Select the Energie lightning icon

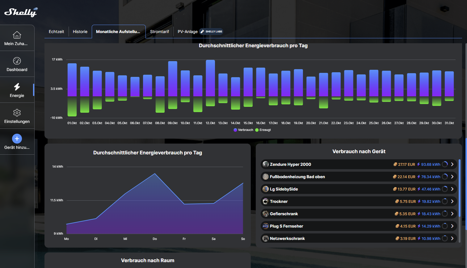(x=17, y=87)
